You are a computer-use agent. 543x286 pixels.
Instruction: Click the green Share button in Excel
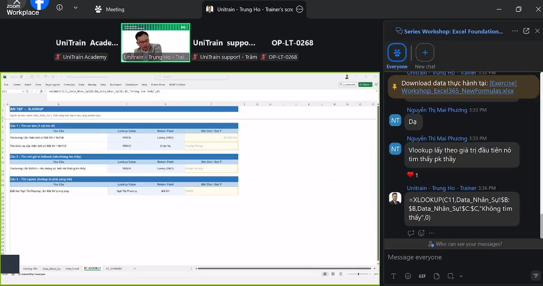365,85
